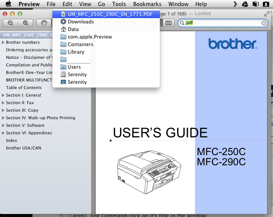Open the Apple menu
The height and width of the screenshot is (217, 273).
point(8,4)
